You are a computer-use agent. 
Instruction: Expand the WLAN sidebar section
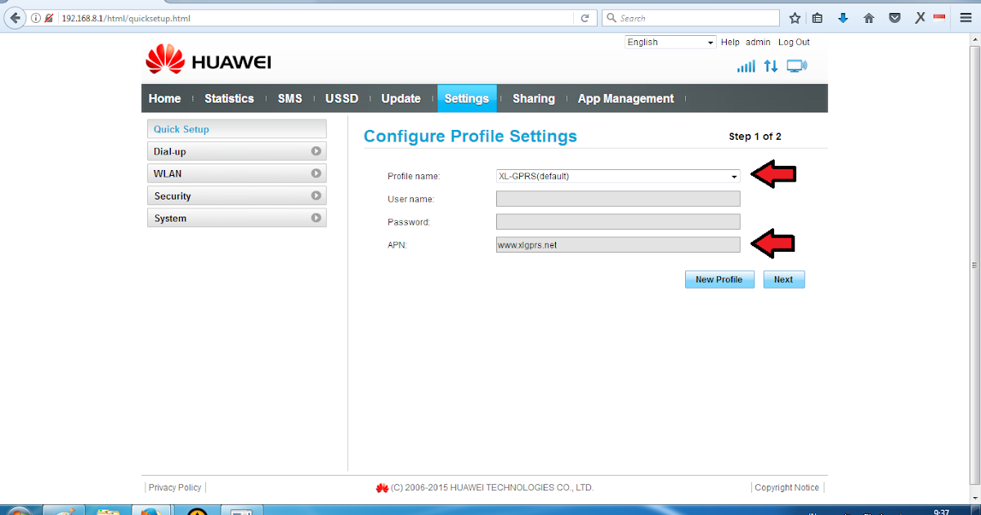click(x=236, y=173)
